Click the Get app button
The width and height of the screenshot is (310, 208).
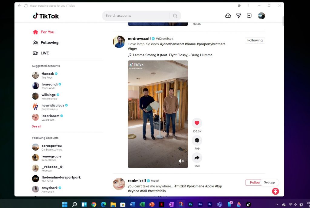269,183
